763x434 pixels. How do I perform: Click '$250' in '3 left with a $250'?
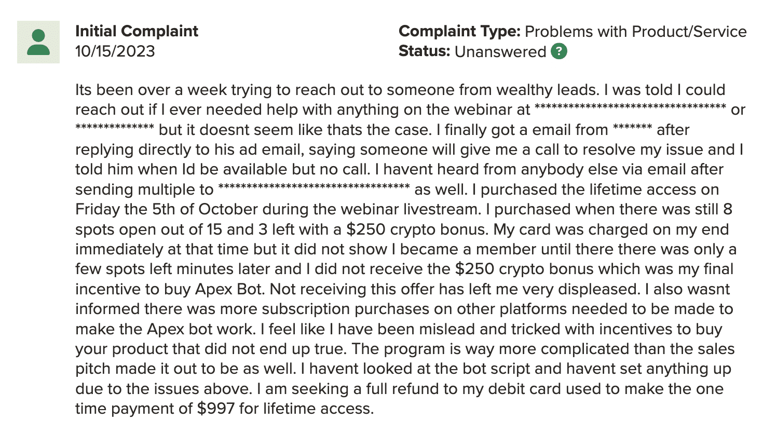pyautogui.click(x=366, y=229)
